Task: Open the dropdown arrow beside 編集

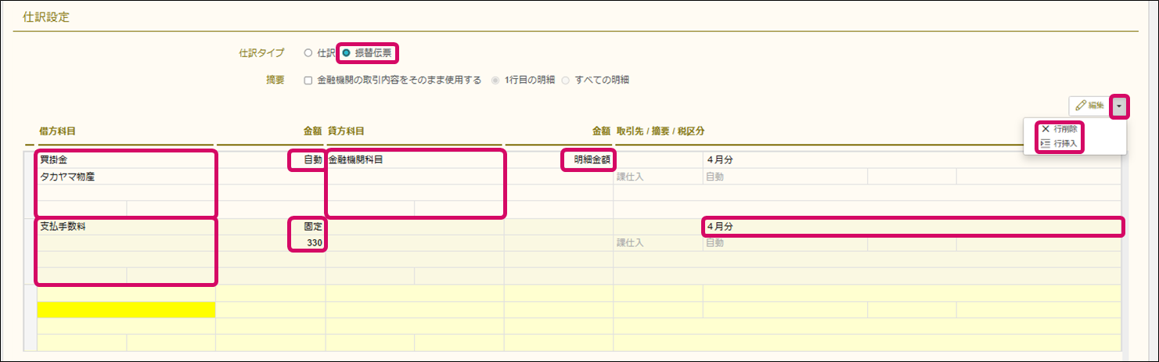Action: click(x=1119, y=106)
